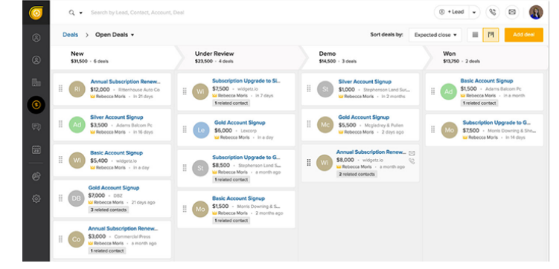The width and height of the screenshot is (559, 269).
Task: Open Subscription Upgrade deal worth $8,500
Action: pyautogui.click(x=246, y=158)
